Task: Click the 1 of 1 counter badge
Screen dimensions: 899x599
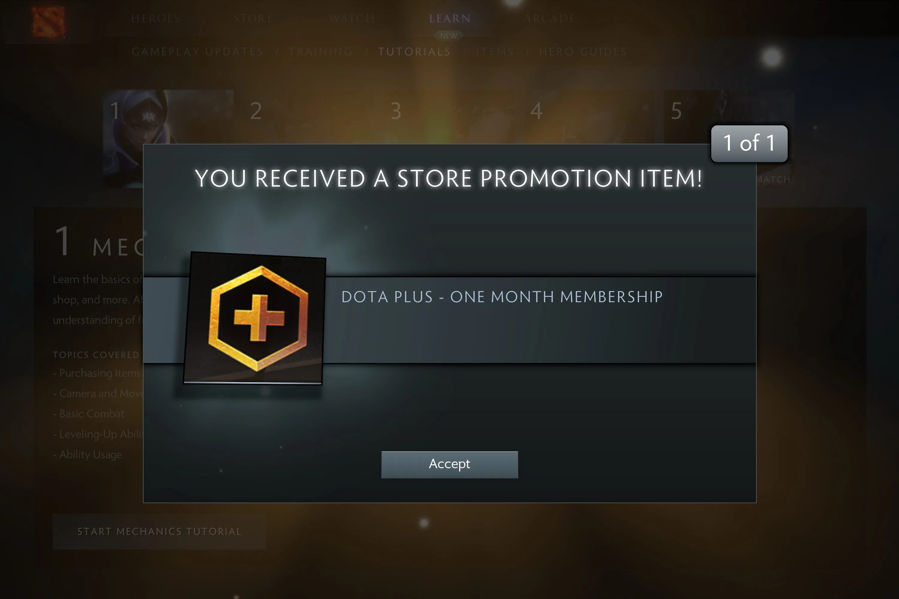Action: 749,143
